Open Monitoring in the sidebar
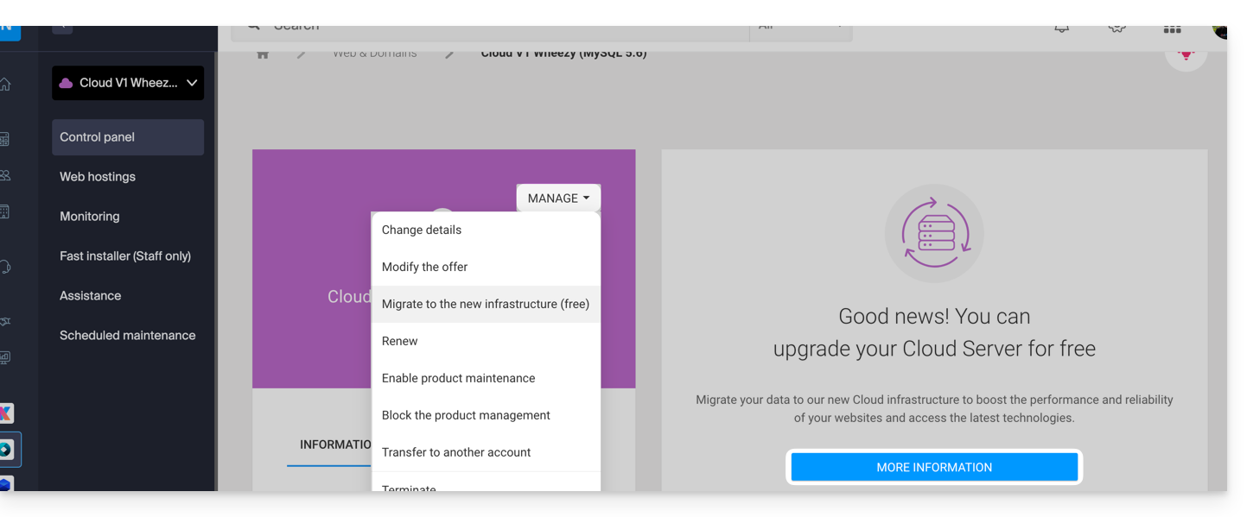1253x517 pixels. click(90, 216)
